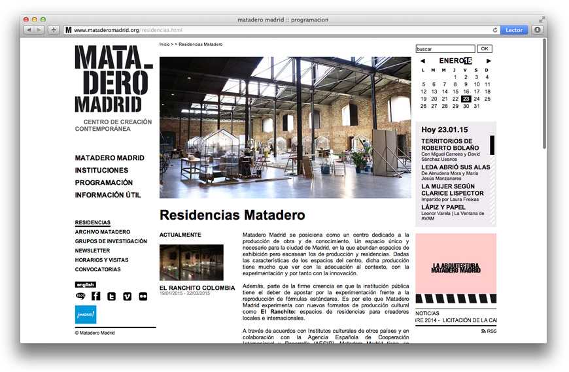Image resolution: width=569 pixels, height=372 pixels.
Task: Click Inicio in the breadcrumb
Action: (164, 44)
